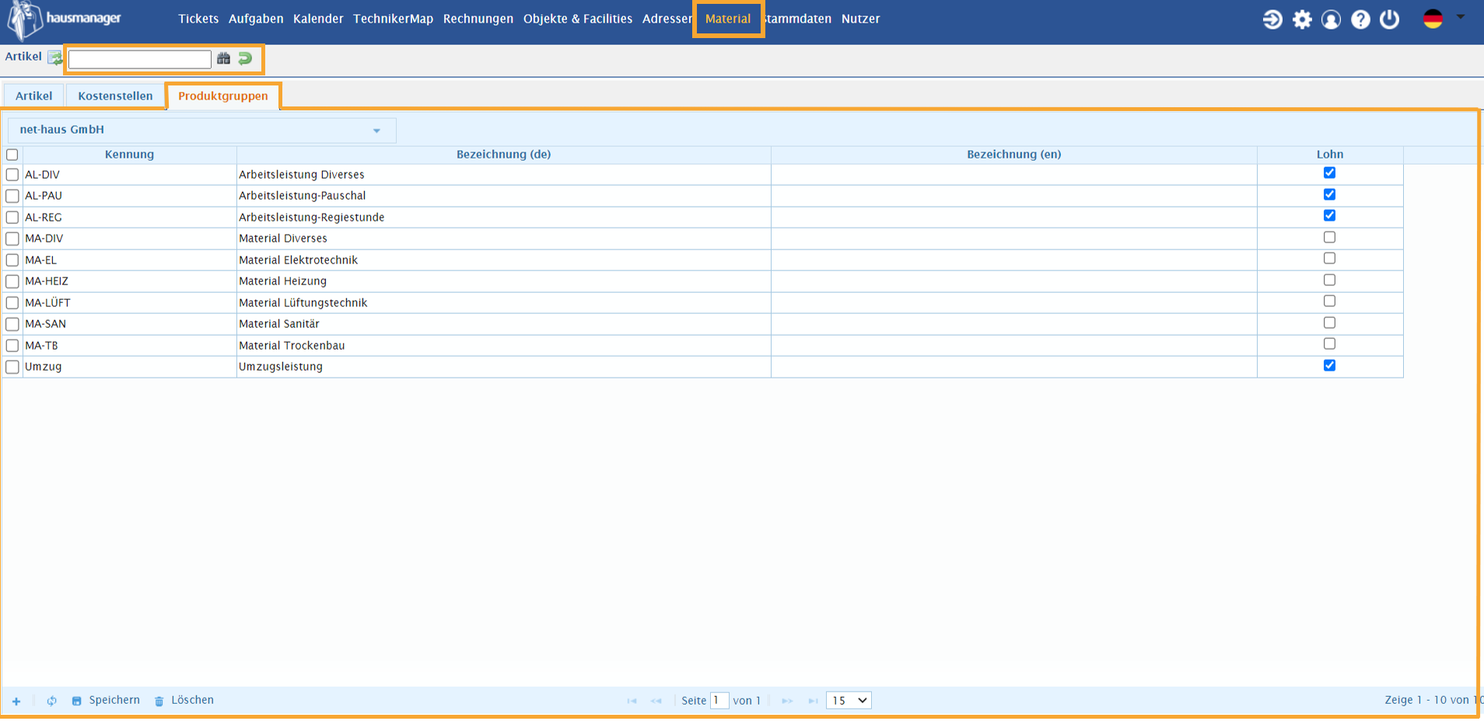Screen dimensions: 1484x721
Task: Click the login arrow icon in header
Action: click(x=1272, y=19)
